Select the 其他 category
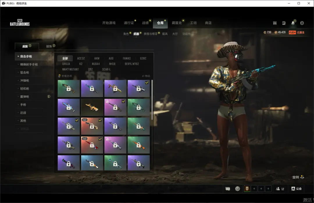 pos(23,121)
